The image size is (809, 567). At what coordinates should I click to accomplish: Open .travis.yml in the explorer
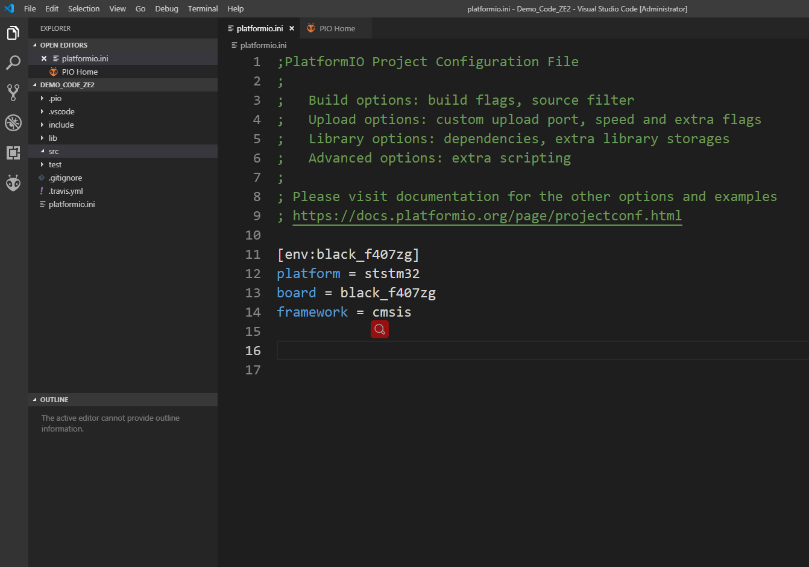coord(66,191)
